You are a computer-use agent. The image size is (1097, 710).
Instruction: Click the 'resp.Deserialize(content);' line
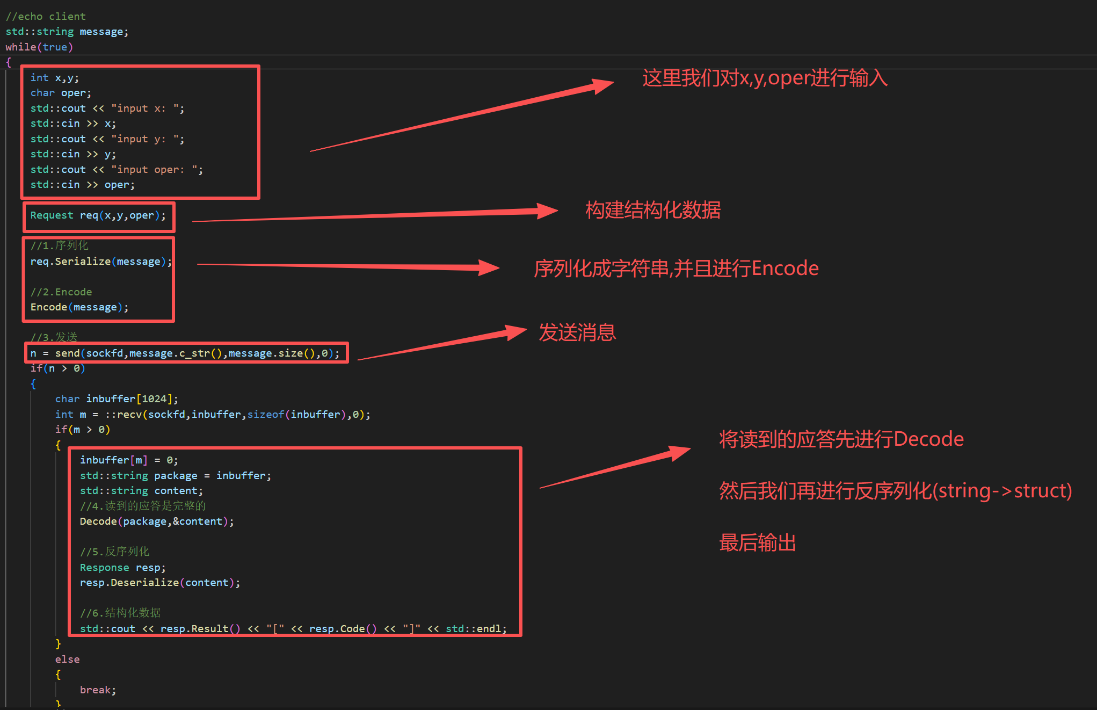(x=159, y=583)
